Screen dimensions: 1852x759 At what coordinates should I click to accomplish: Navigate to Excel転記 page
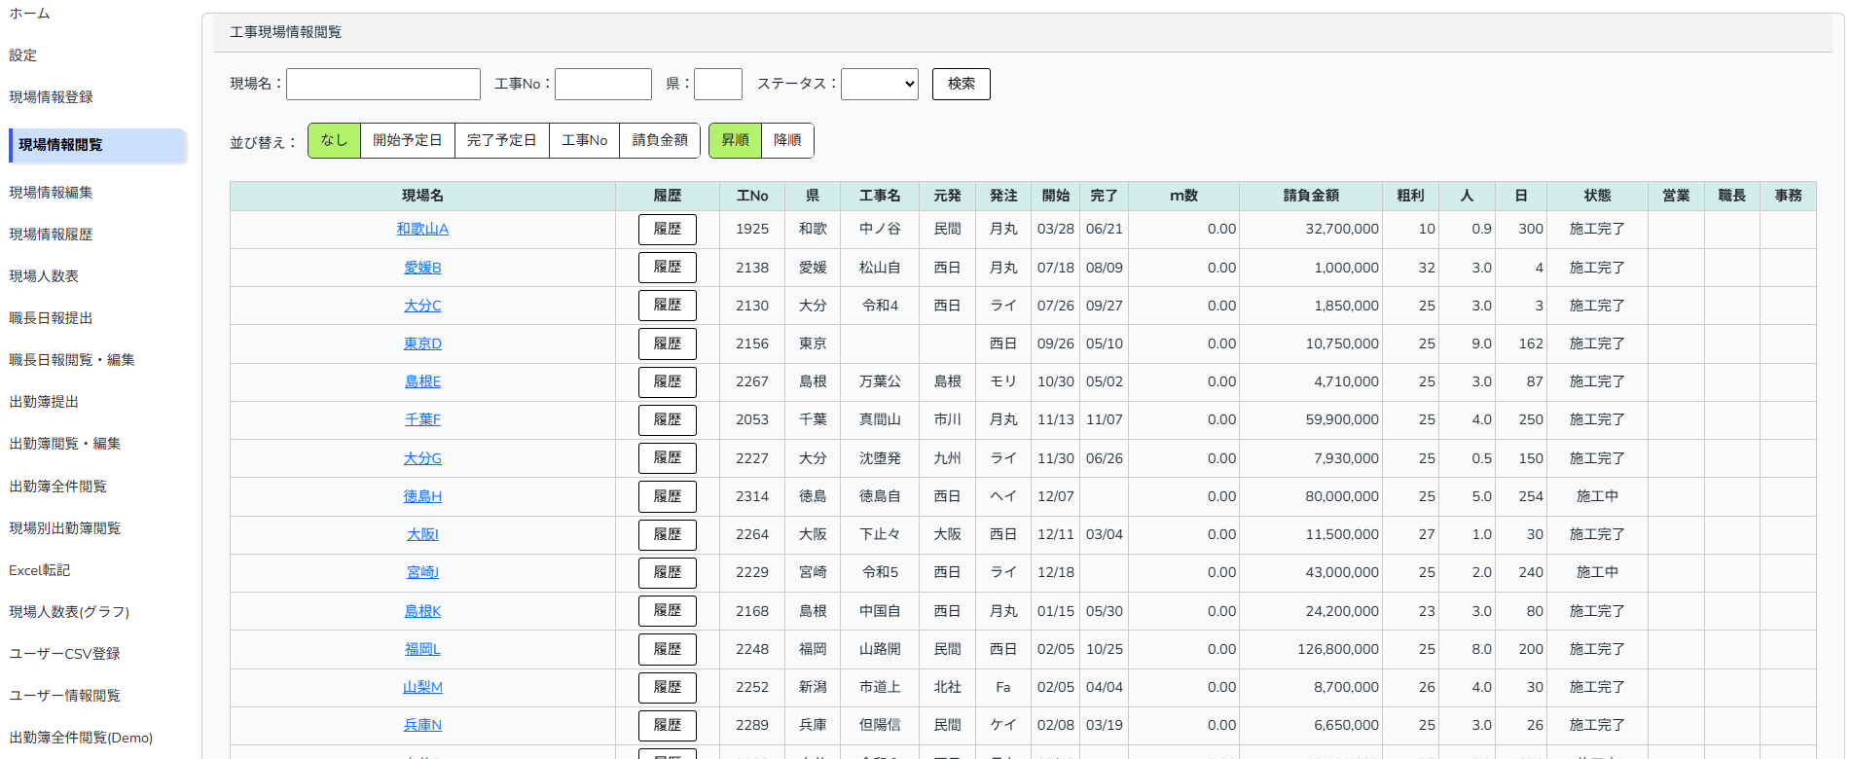(x=40, y=570)
